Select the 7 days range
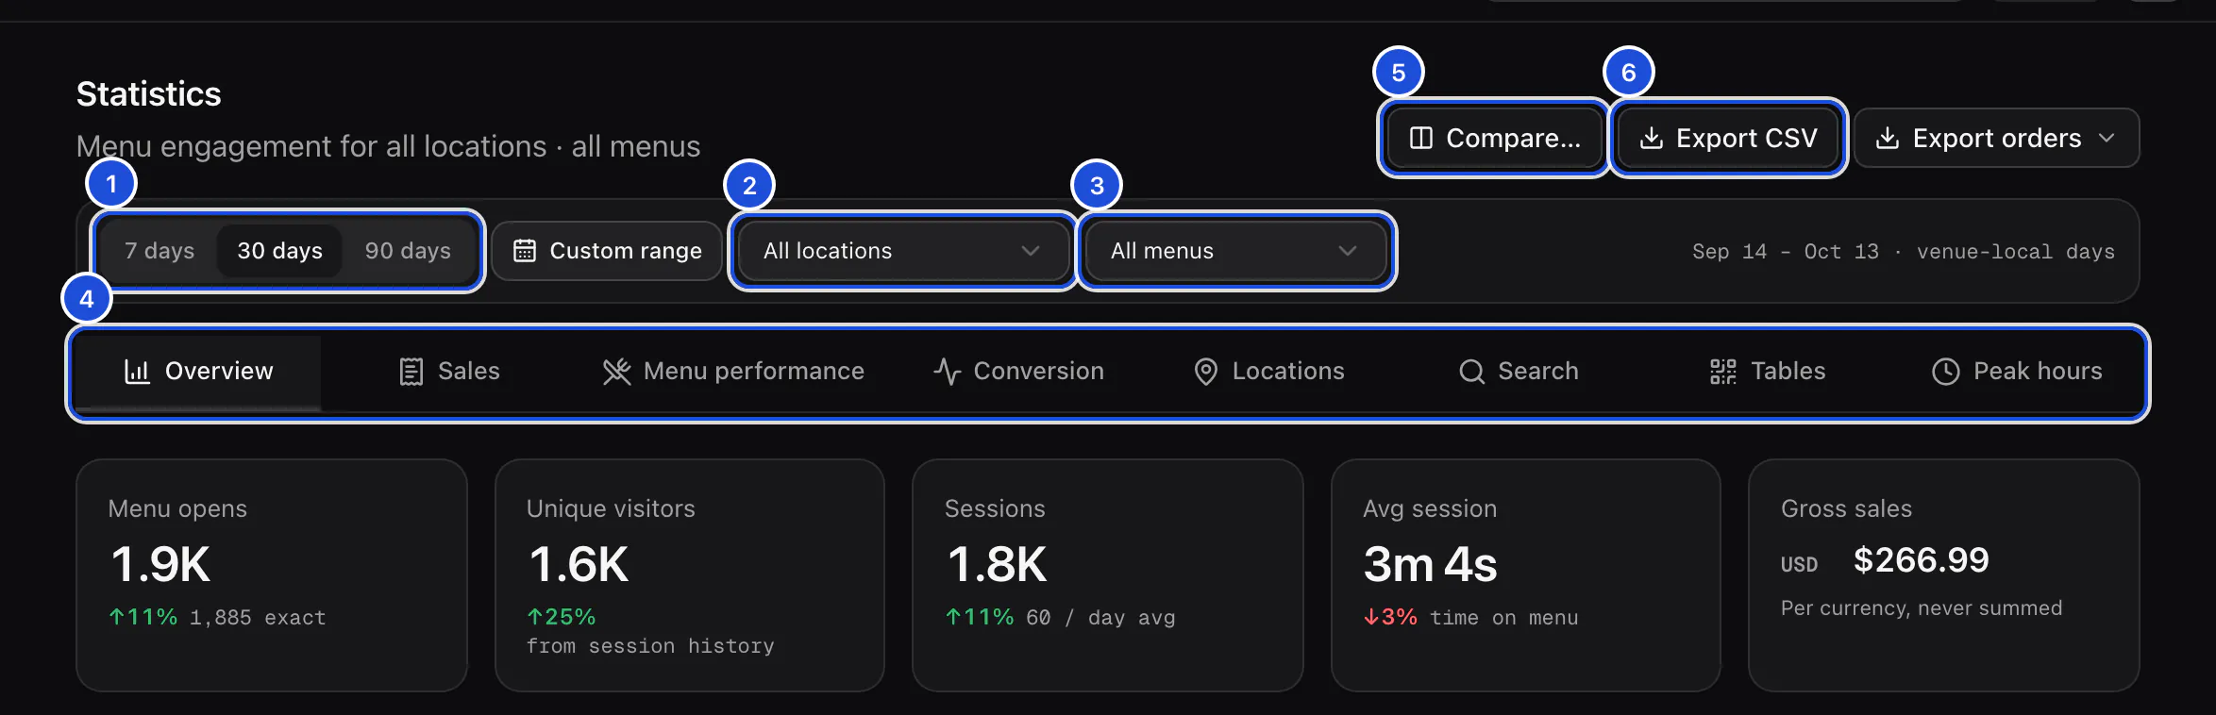 tap(159, 251)
